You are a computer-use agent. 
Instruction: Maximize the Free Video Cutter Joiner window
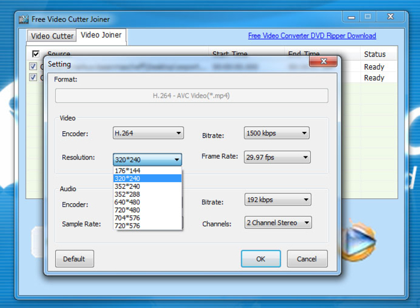point(368,17)
